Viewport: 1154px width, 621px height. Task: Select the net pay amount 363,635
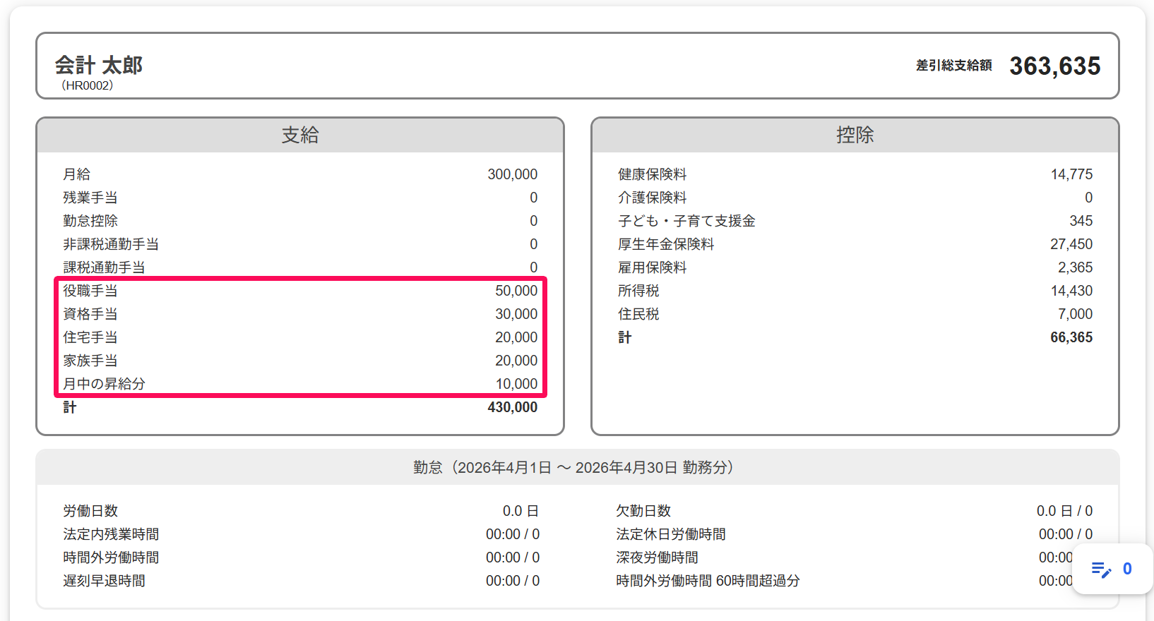pyautogui.click(x=1054, y=66)
